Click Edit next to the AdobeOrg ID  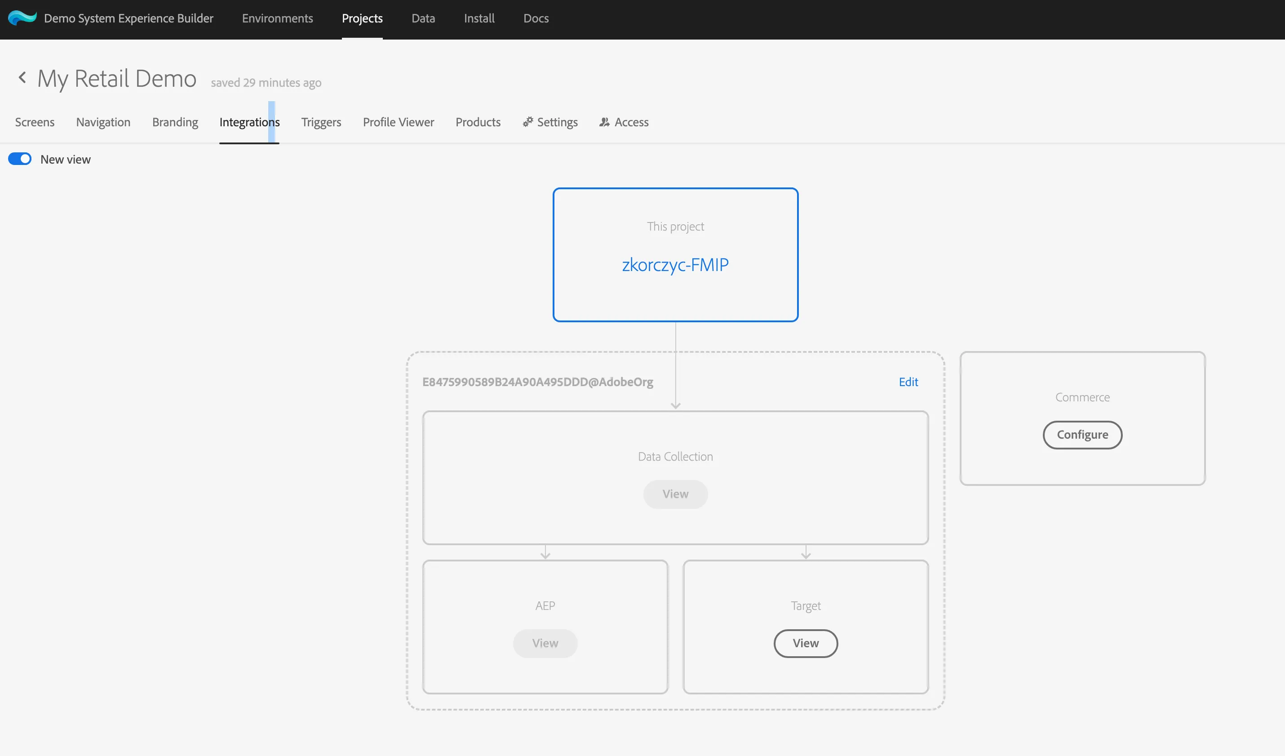click(908, 382)
